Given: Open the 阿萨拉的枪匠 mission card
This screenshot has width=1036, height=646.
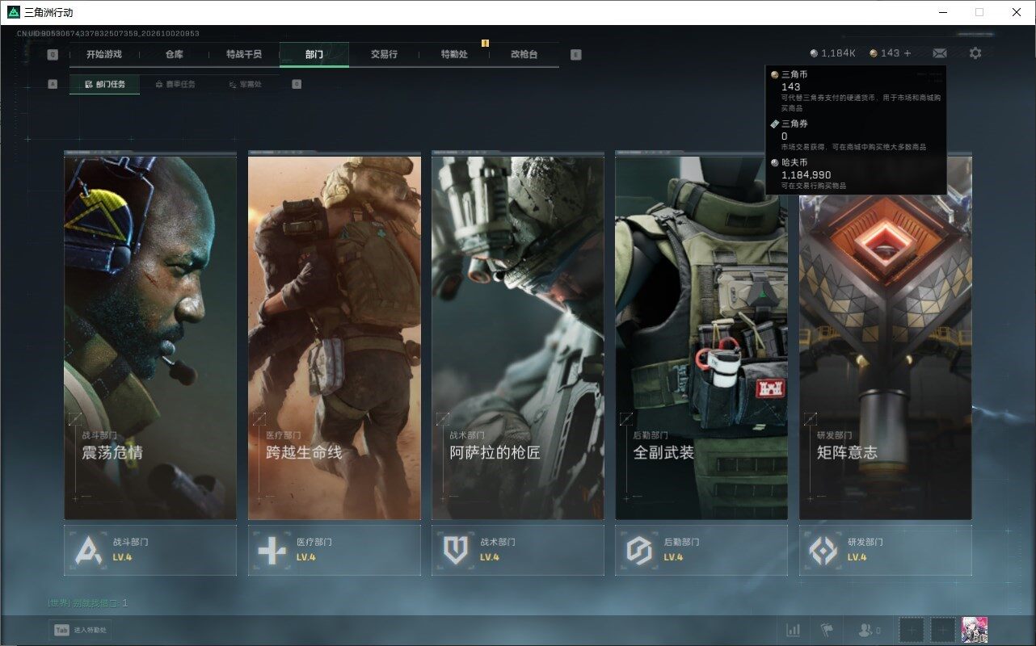Looking at the screenshot, I should coord(518,336).
